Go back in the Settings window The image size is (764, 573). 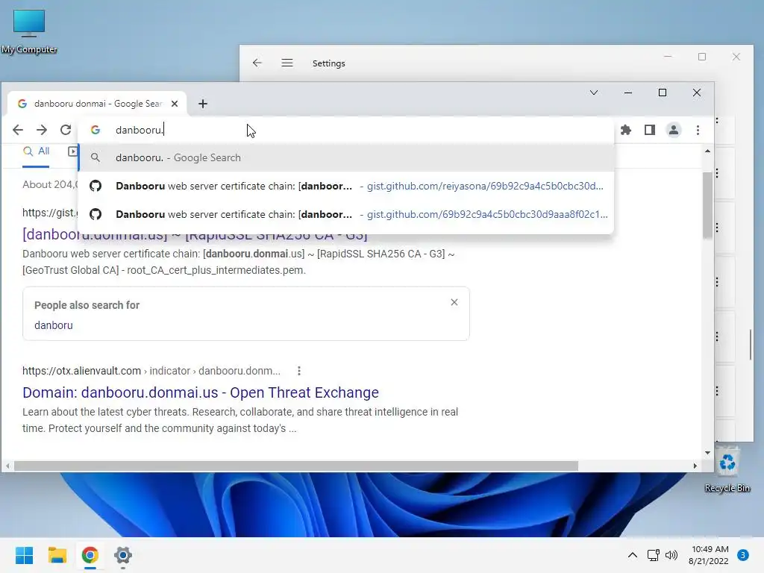point(257,63)
